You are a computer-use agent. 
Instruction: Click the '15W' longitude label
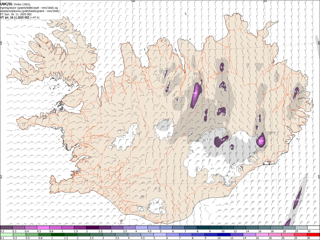click(x=265, y=1)
